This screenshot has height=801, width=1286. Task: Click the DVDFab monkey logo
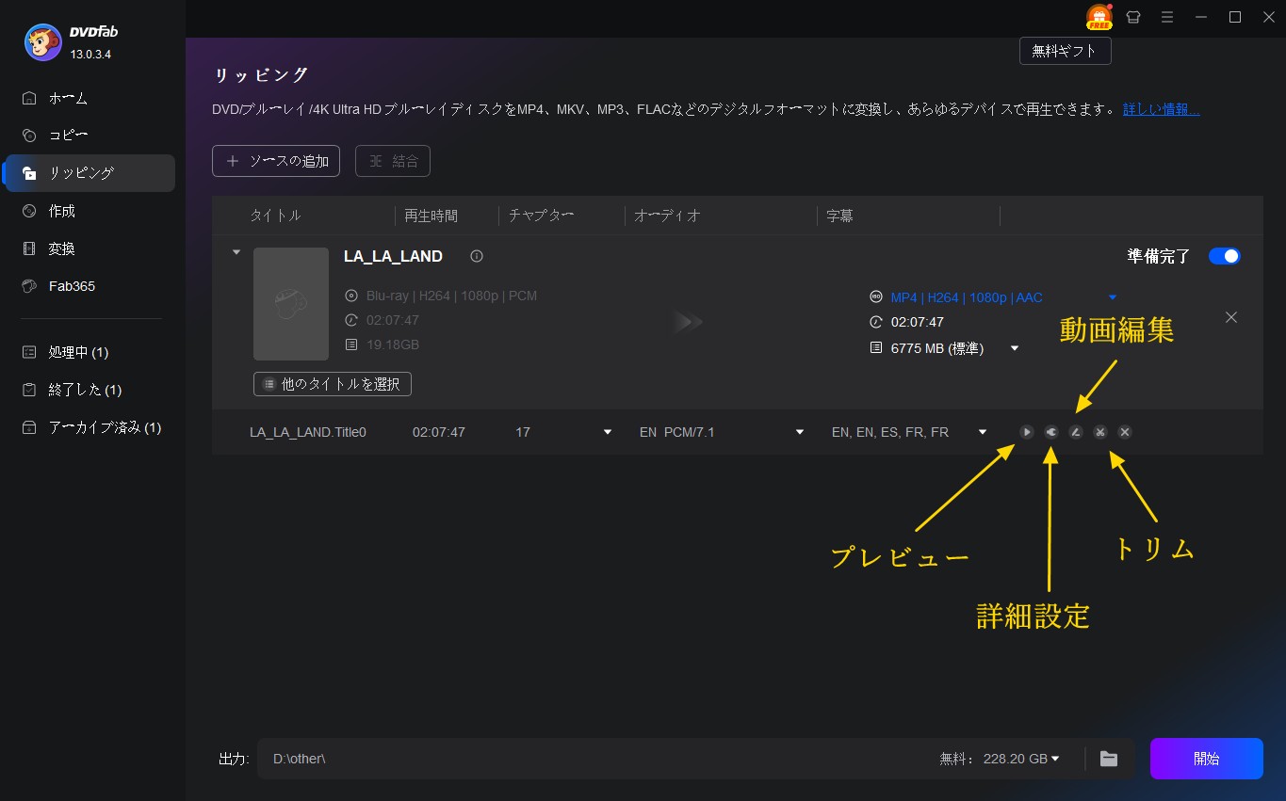[x=43, y=41]
